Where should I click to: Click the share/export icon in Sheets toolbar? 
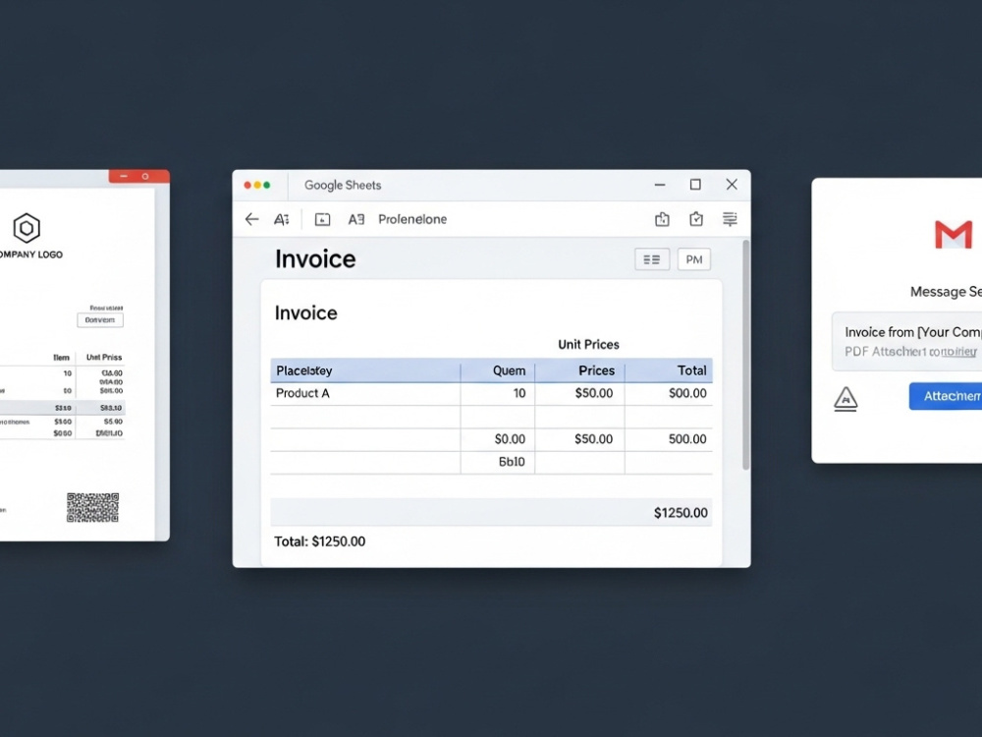(662, 219)
